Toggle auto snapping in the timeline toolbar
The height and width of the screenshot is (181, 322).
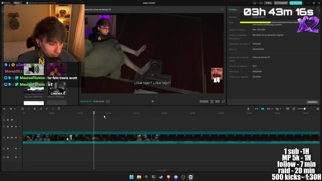(263, 109)
